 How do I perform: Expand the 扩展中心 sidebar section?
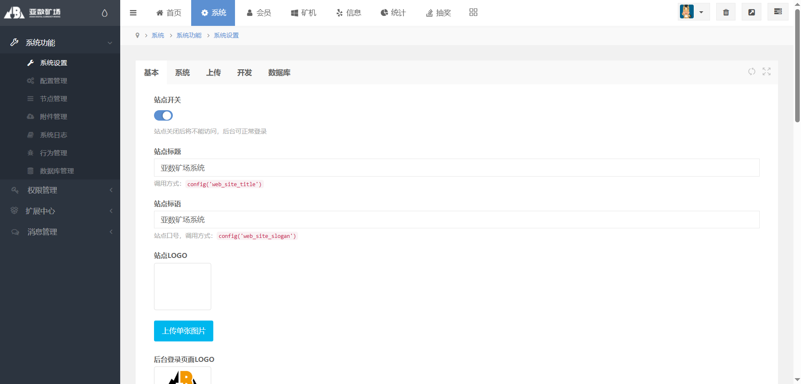pos(60,211)
